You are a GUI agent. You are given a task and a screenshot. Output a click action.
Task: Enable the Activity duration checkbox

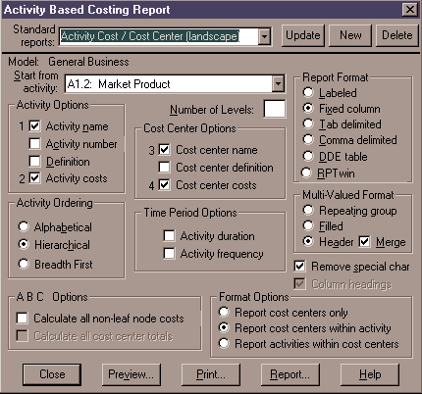pos(169,236)
